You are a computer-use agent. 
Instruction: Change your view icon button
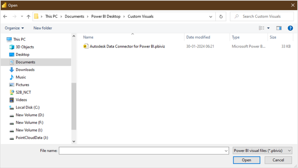[262, 28]
